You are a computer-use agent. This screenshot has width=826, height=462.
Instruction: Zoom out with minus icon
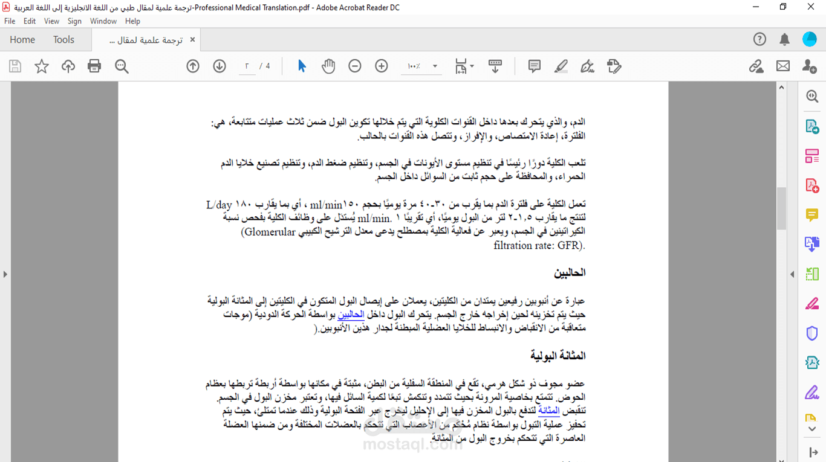point(355,66)
